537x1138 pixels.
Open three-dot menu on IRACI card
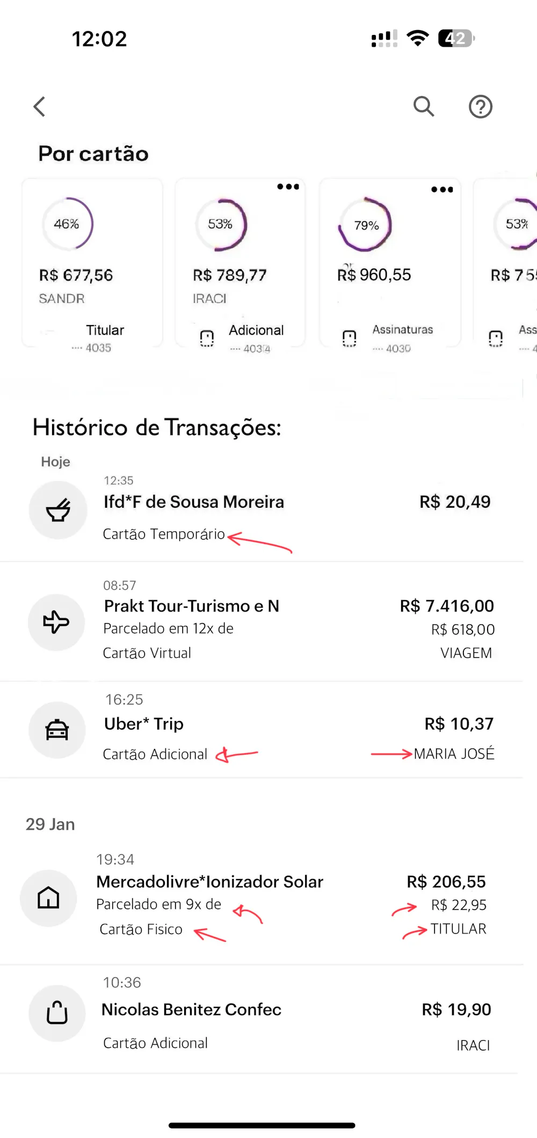click(x=288, y=186)
